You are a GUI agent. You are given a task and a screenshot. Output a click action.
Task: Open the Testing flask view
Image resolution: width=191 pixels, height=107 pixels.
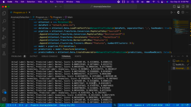[x=4, y=53]
